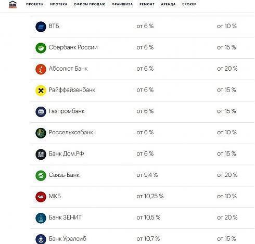The width and height of the screenshot is (255, 244).
Task: Click the red MKB logo icon
Action: point(41,197)
